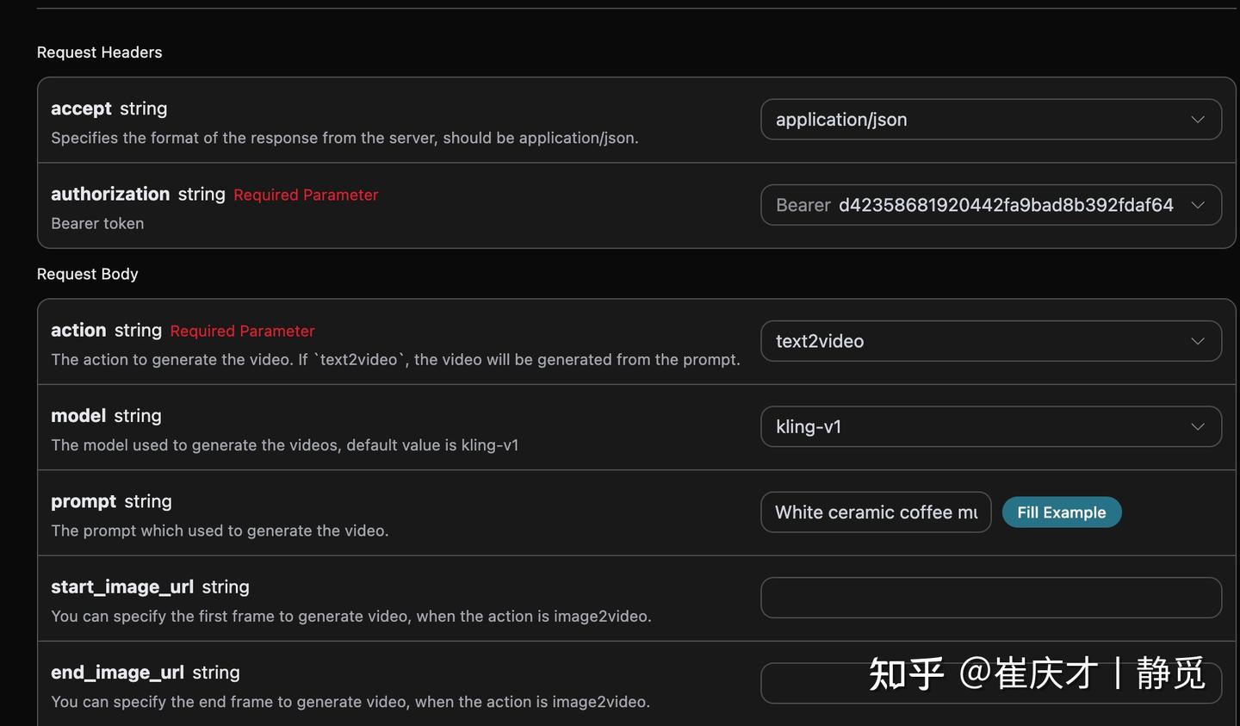Expand the authorization Bearer token dropdown
The height and width of the screenshot is (726, 1240).
point(990,205)
